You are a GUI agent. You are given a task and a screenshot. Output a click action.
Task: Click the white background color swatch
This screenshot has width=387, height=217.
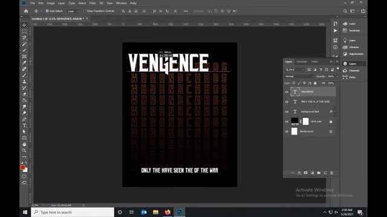coord(26,170)
